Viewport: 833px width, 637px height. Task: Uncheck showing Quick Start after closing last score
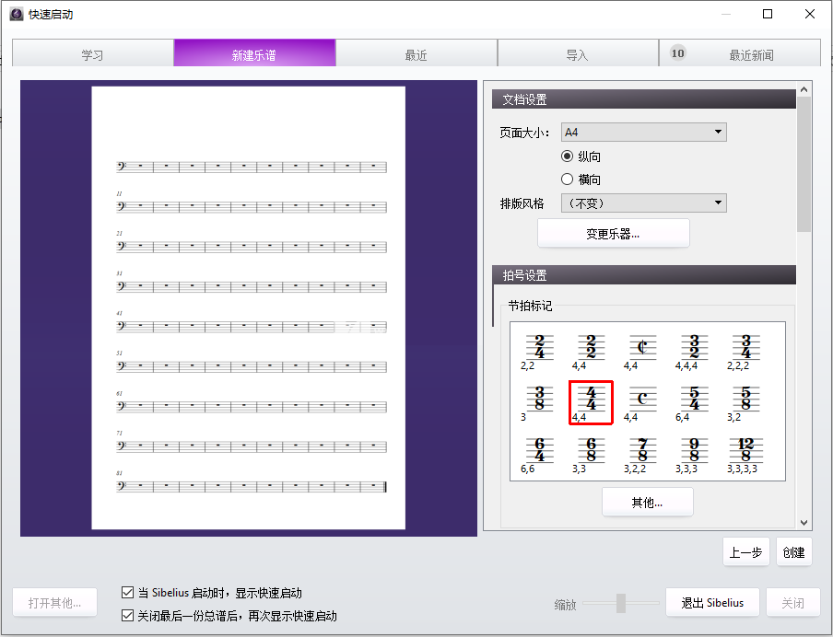point(126,615)
